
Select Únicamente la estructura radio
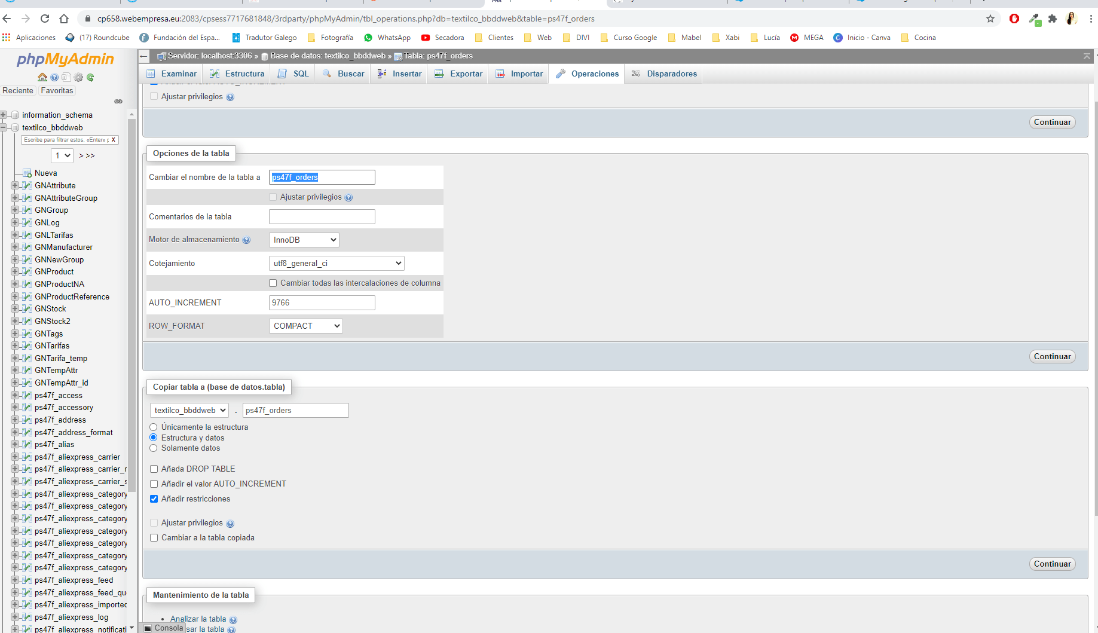(x=154, y=427)
